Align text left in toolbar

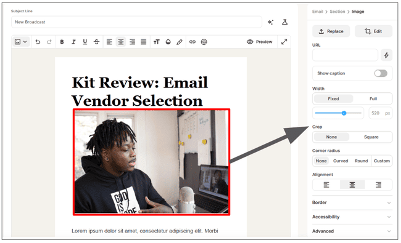109,42
